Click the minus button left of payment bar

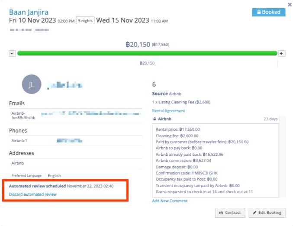[12, 53]
